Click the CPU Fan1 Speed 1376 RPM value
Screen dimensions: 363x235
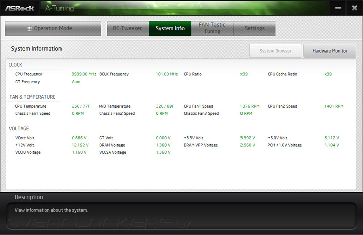pos(250,106)
